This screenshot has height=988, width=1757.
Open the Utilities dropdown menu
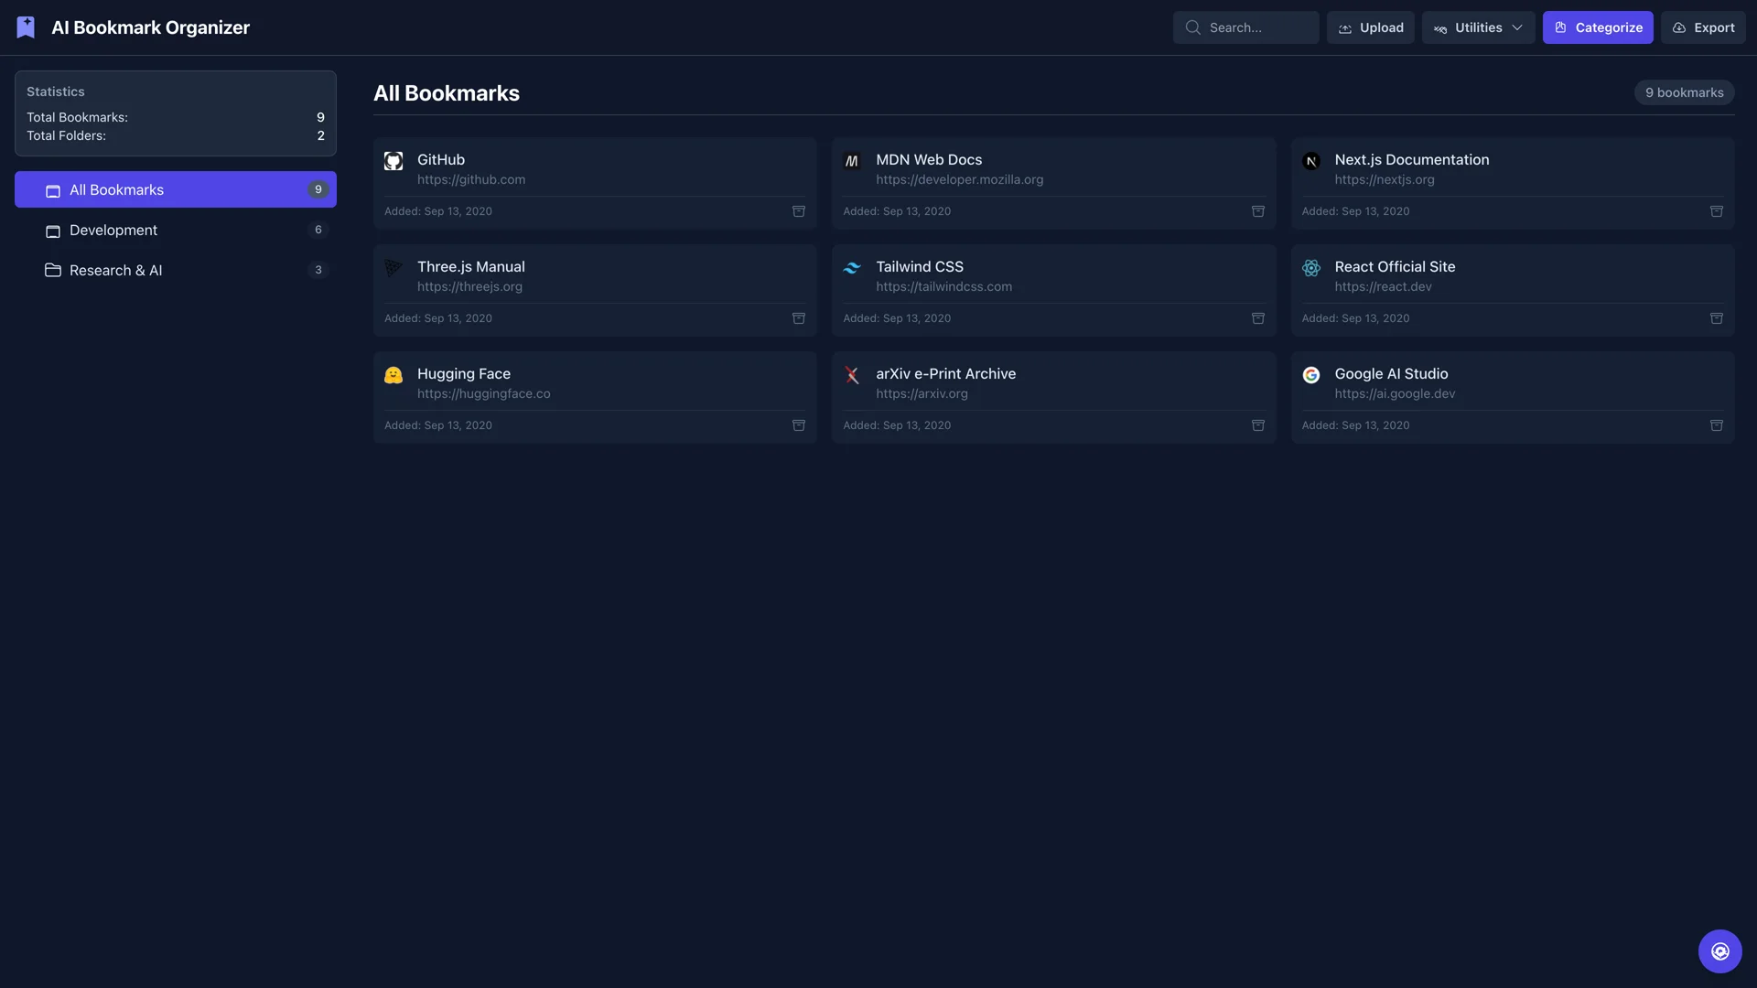(x=1478, y=27)
